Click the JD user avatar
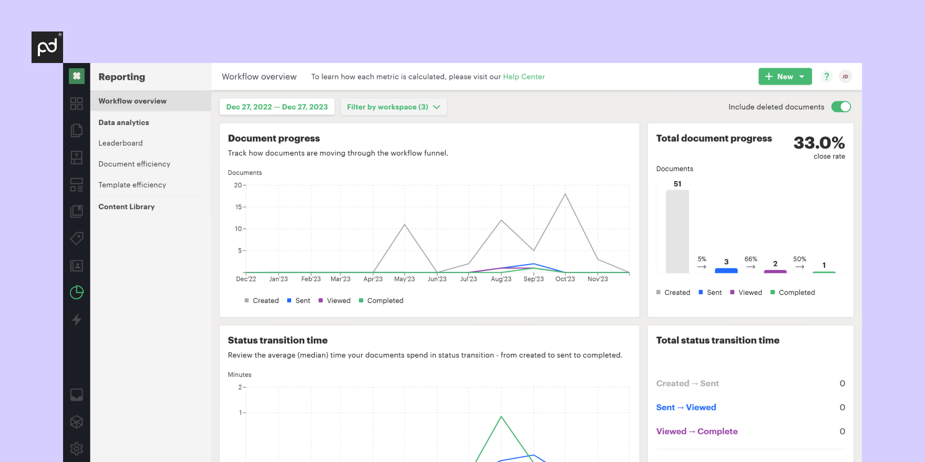The width and height of the screenshot is (925, 462). (845, 77)
